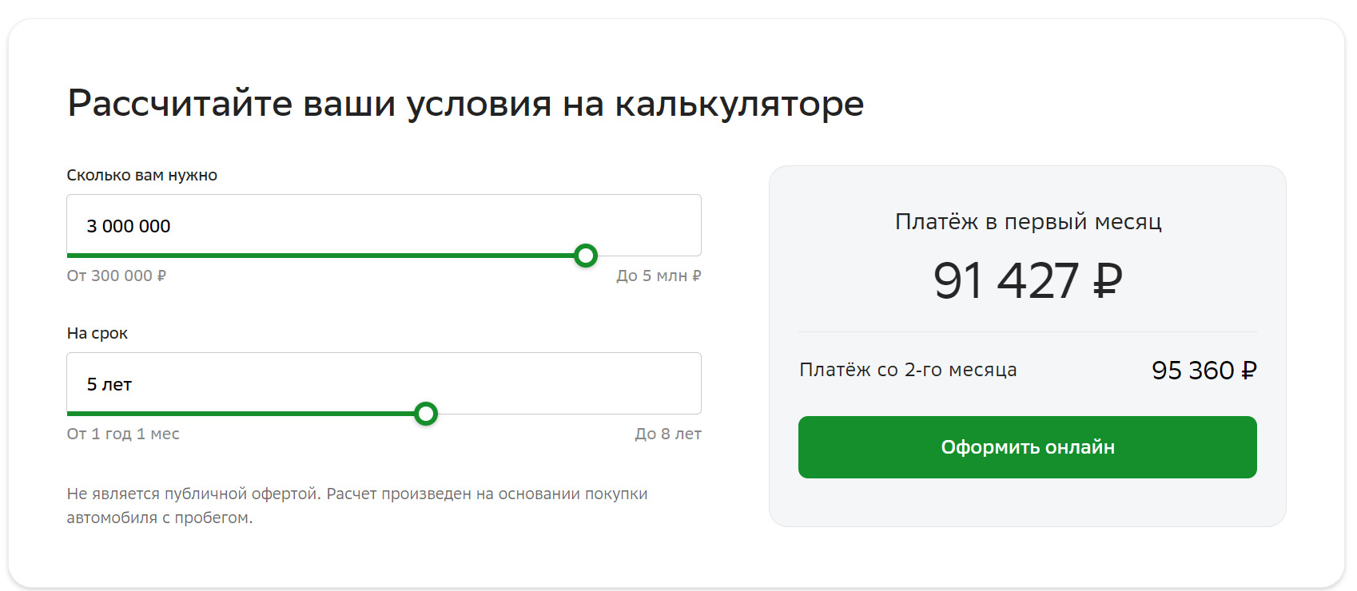1357x591 pixels.
Task: Click the Платёж в первый месяц heading
Action: (x=1028, y=221)
